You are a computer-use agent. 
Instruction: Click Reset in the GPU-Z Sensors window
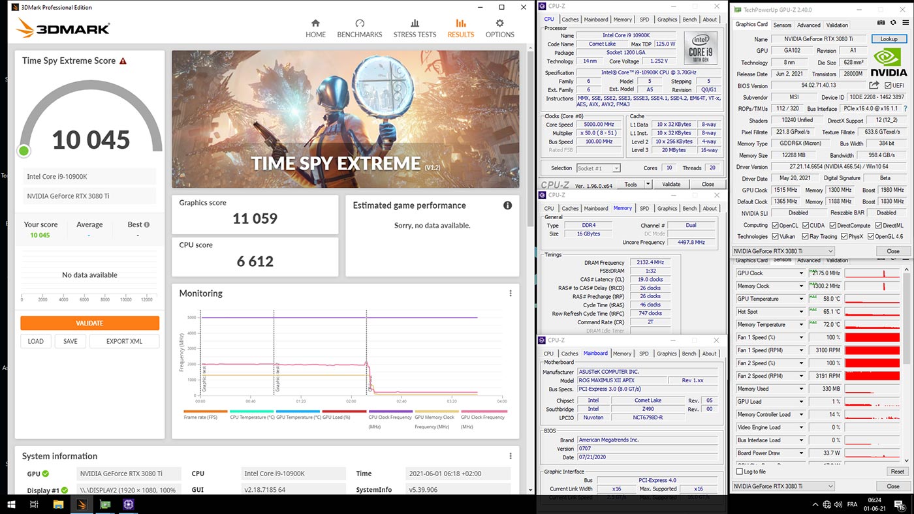coord(897,472)
